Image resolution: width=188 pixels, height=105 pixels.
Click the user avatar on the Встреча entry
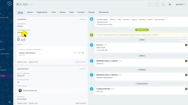tap(186, 45)
